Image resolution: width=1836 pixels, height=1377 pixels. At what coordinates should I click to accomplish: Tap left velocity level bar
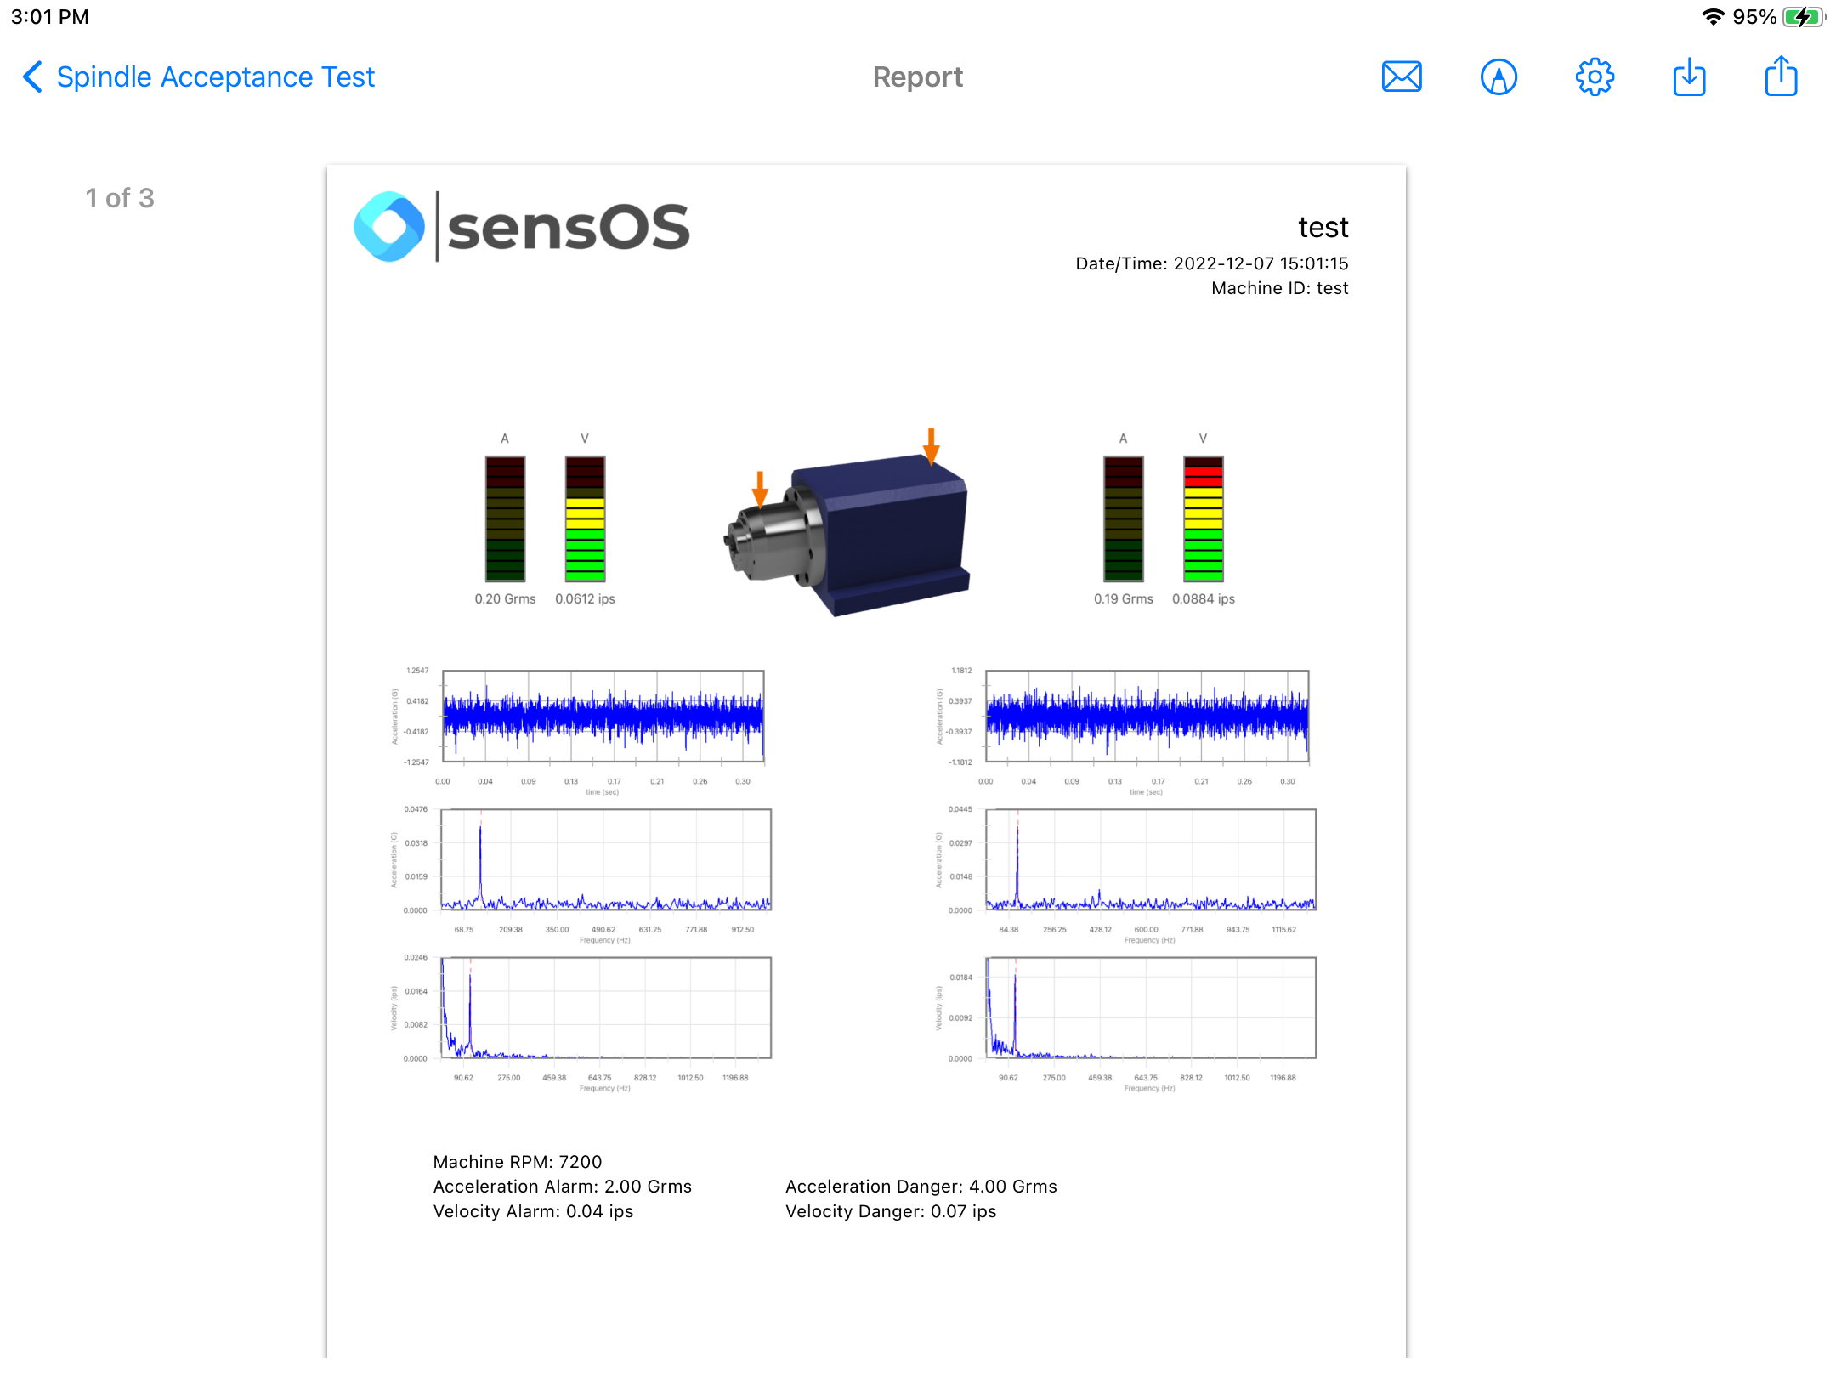point(585,518)
